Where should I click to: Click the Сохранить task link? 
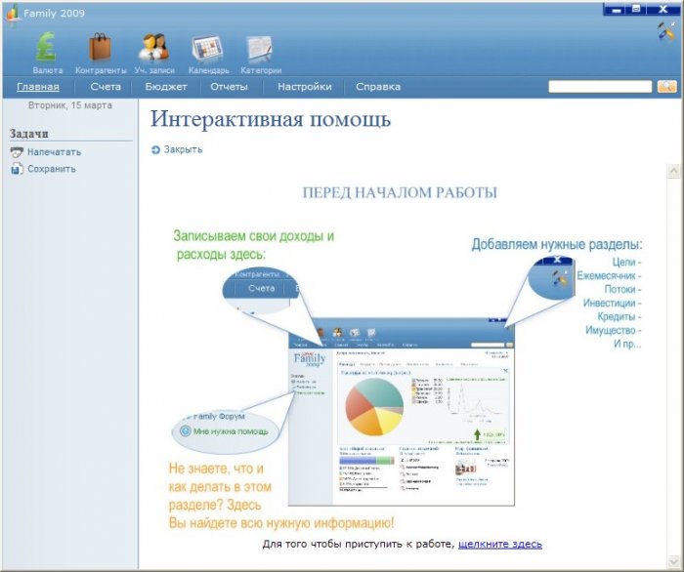click(x=52, y=169)
